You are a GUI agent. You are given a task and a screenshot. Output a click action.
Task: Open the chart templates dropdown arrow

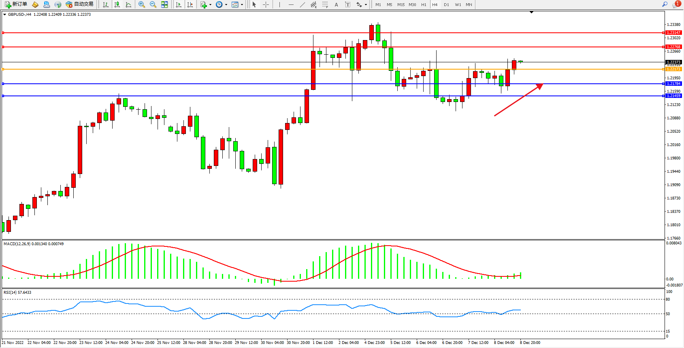pyautogui.click(x=242, y=5)
